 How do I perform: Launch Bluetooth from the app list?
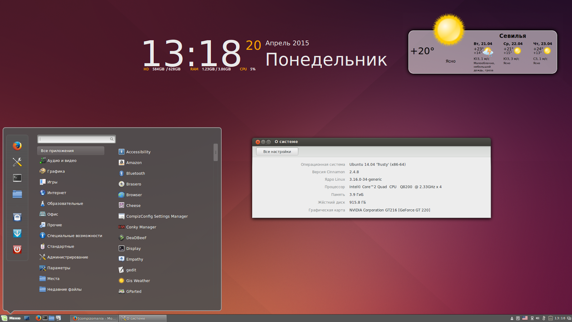pos(132,174)
